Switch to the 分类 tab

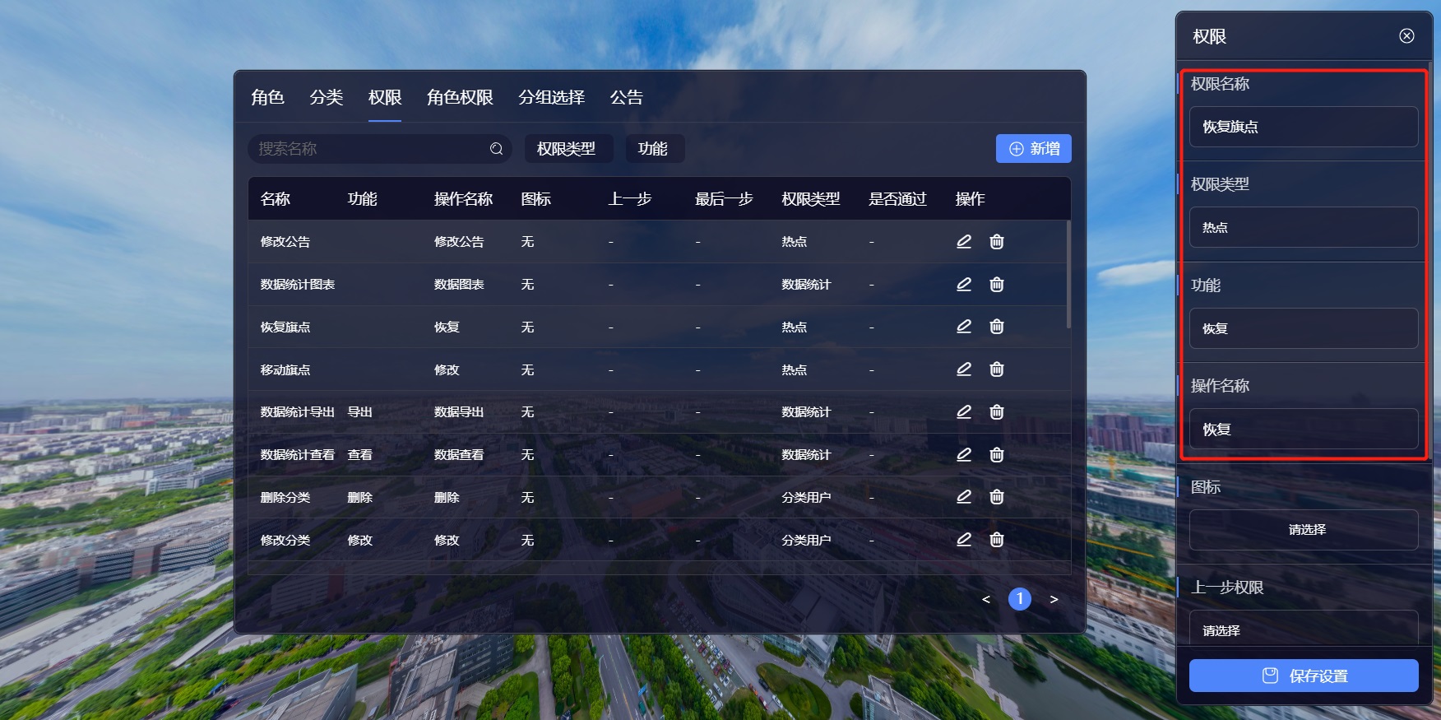point(326,97)
